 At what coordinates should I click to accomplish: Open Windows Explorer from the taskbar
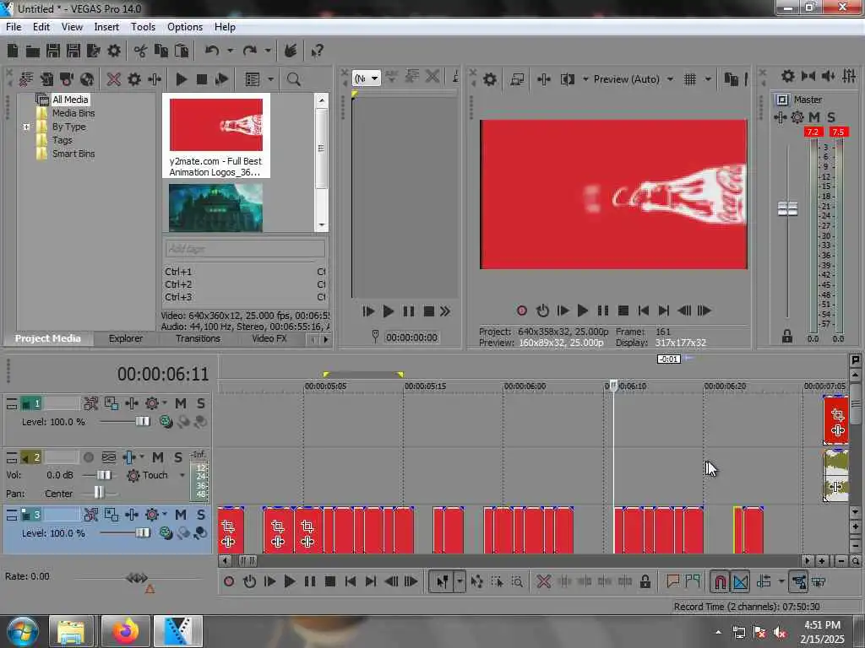[x=72, y=631]
